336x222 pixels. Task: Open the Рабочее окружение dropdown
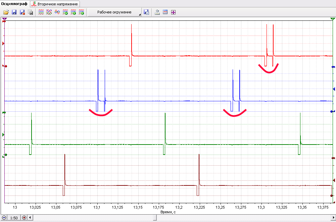[x=115, y=12]
